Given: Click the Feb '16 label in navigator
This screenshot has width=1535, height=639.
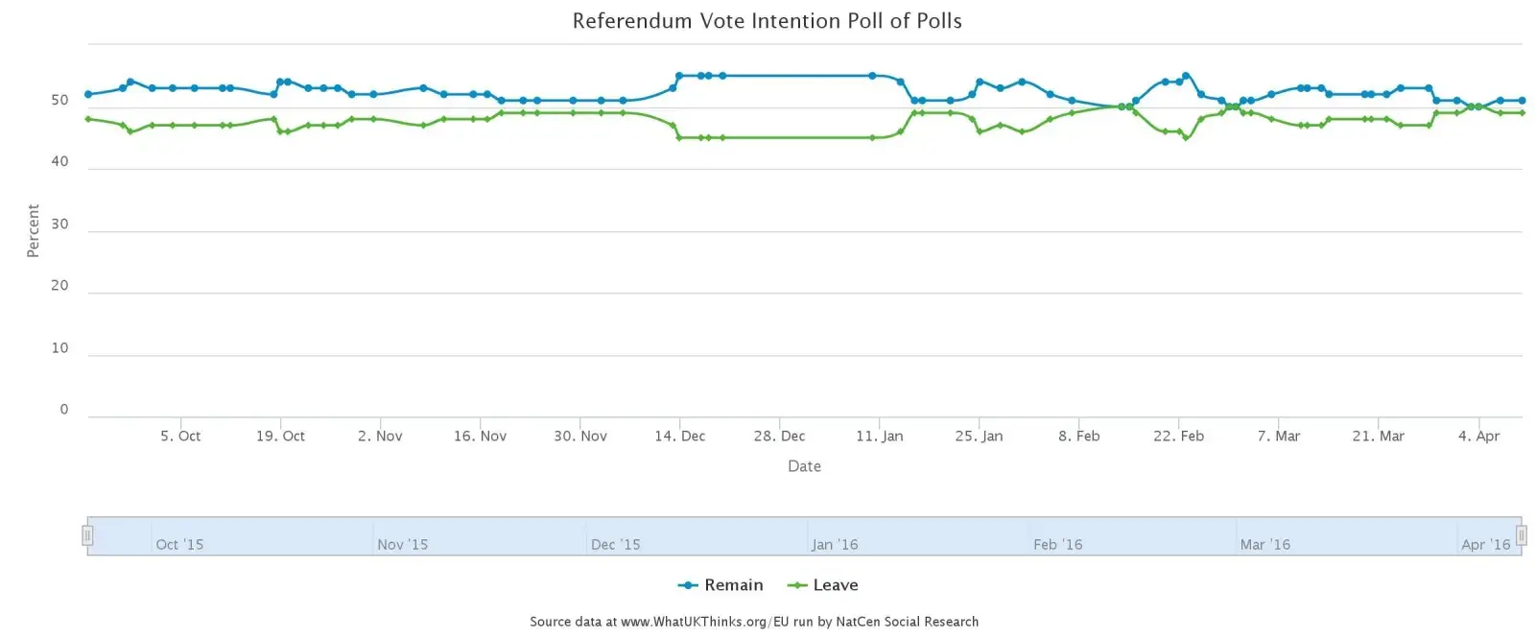Looking at the screenshot, I should point(1057,544).
